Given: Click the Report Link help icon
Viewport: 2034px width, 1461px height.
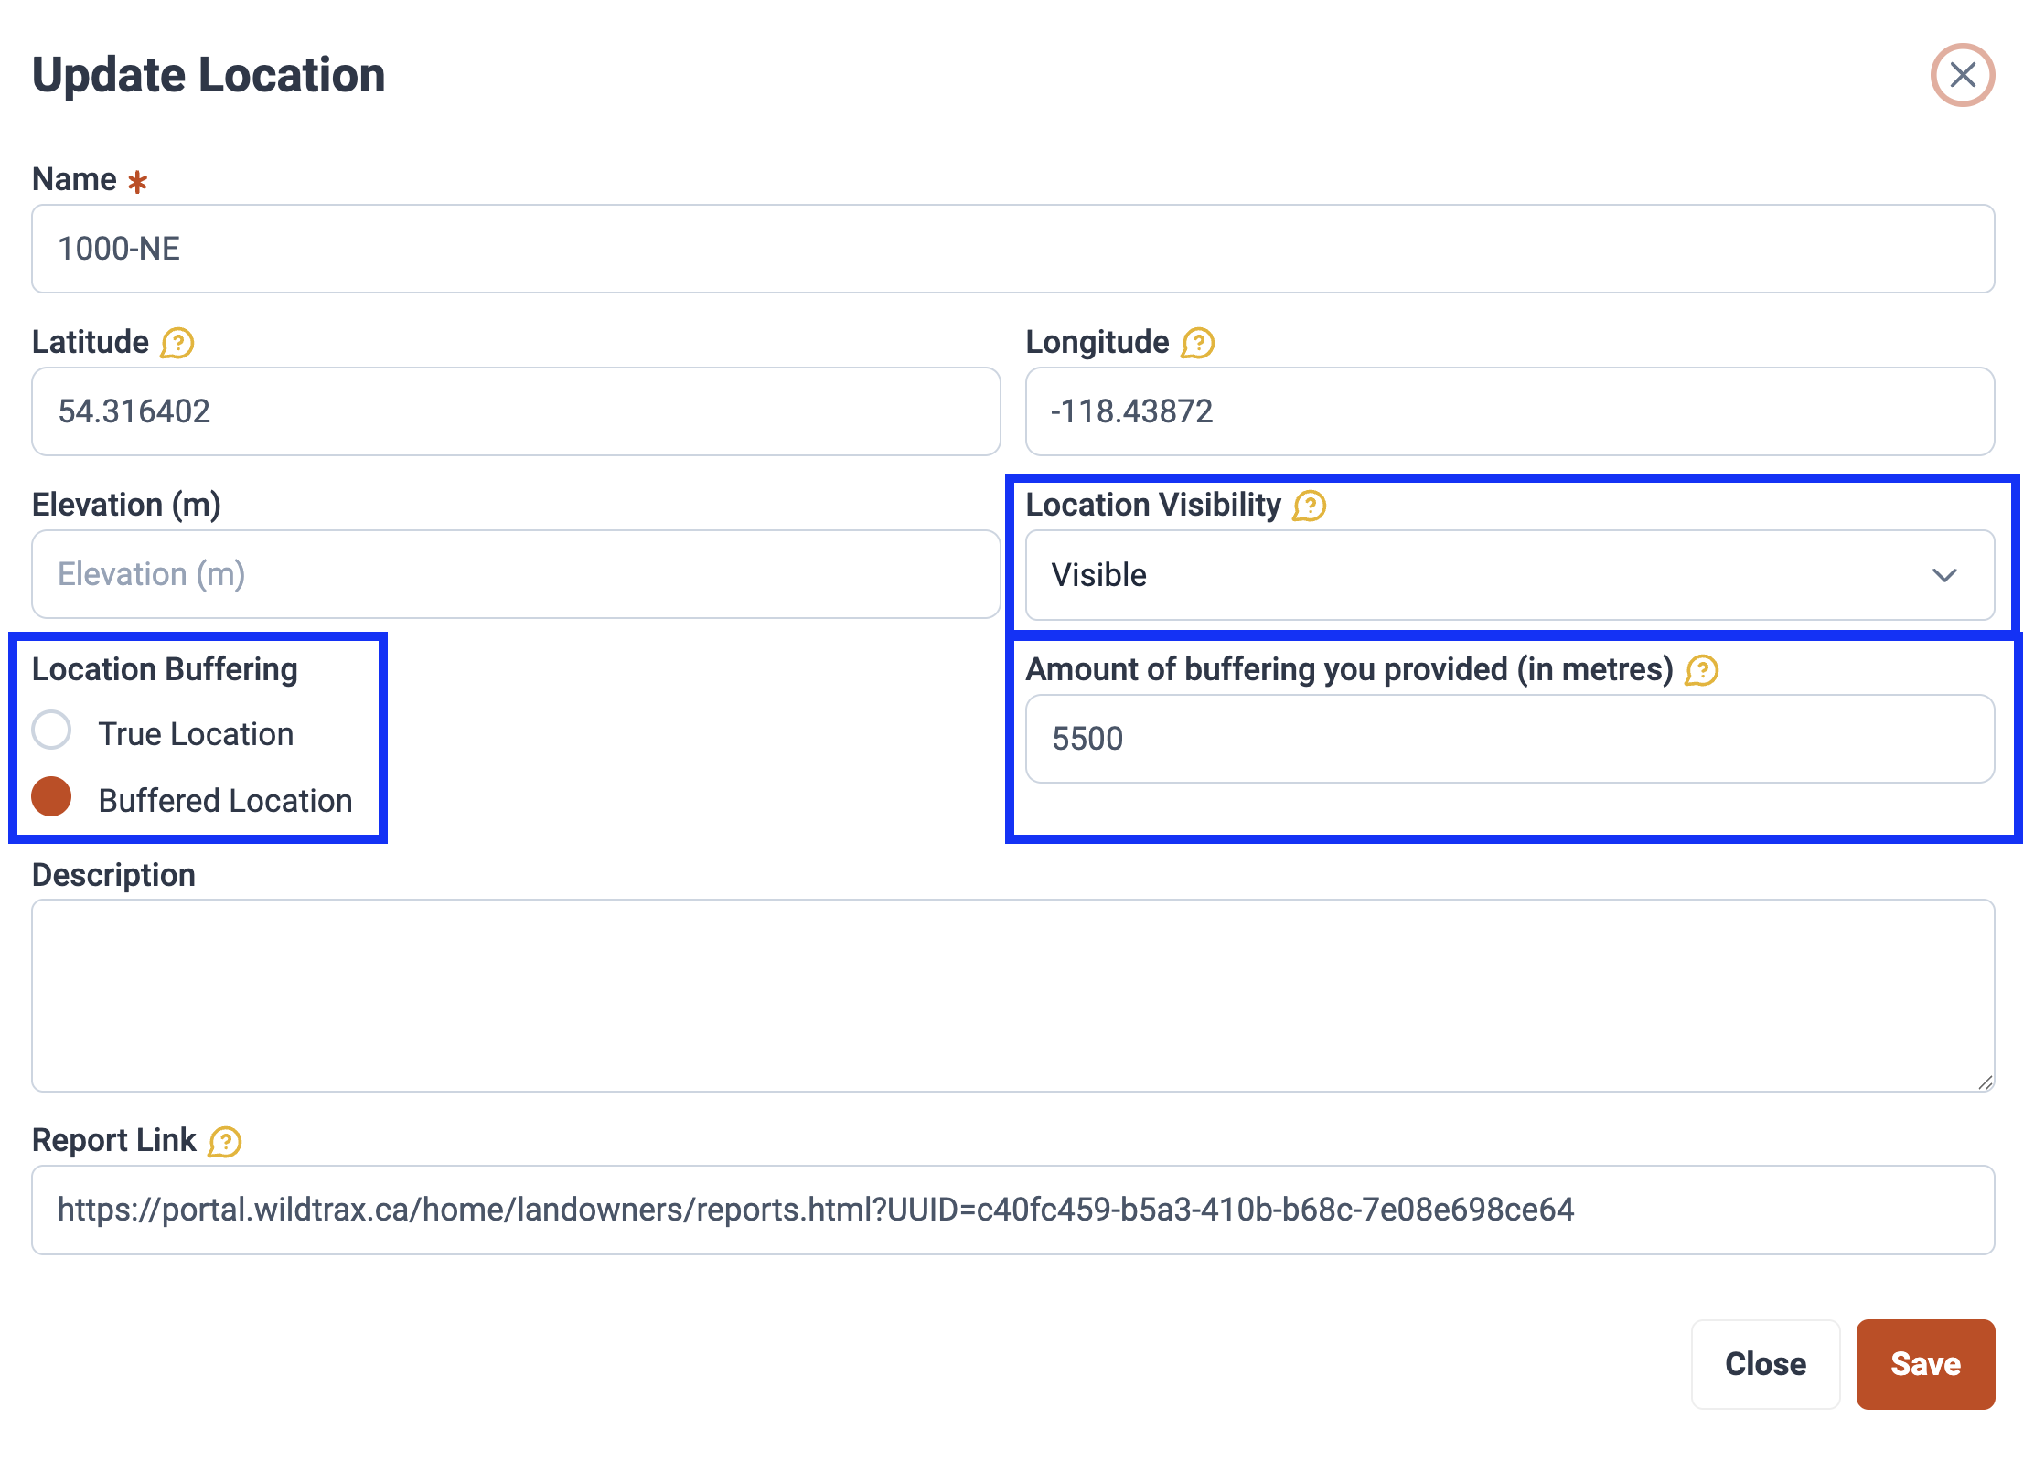Looking at the screenshot, I should [x=225, y=1142].
